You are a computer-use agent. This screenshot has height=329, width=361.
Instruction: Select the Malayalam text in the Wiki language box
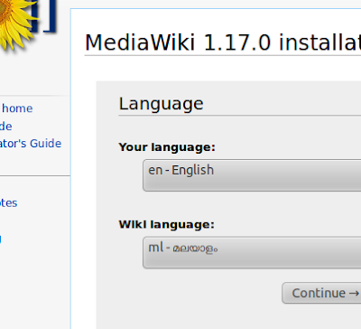coord(195,249)
